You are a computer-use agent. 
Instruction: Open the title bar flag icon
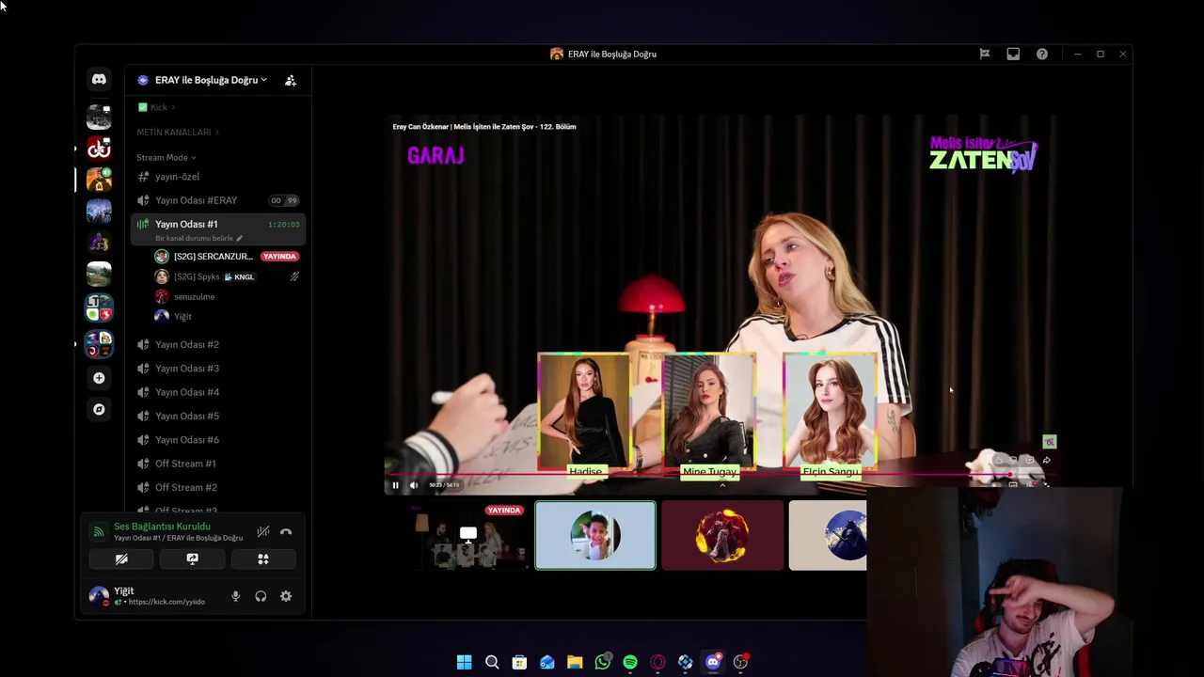[985, 55]
